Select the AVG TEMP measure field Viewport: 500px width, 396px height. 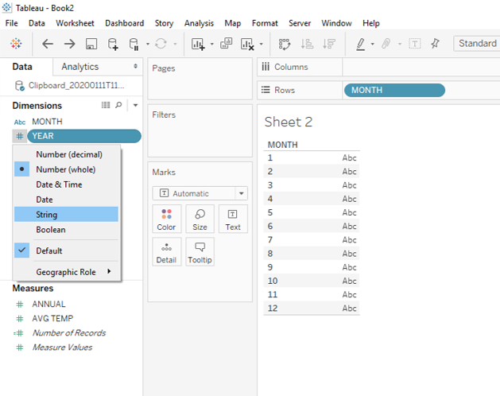coord(52,318)
